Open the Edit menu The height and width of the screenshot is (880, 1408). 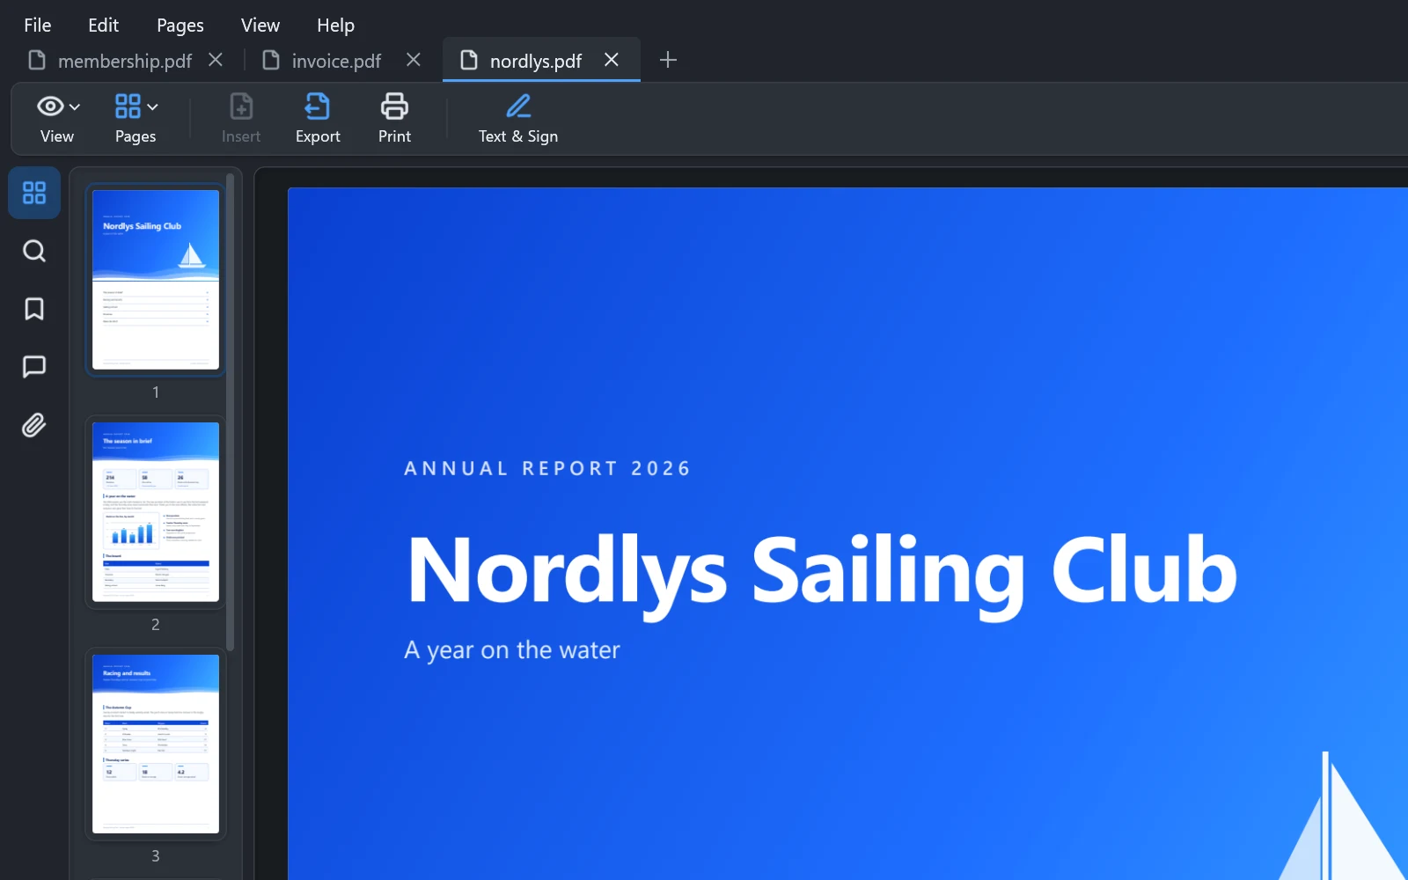pyautogui.click(x=103, y=26)
